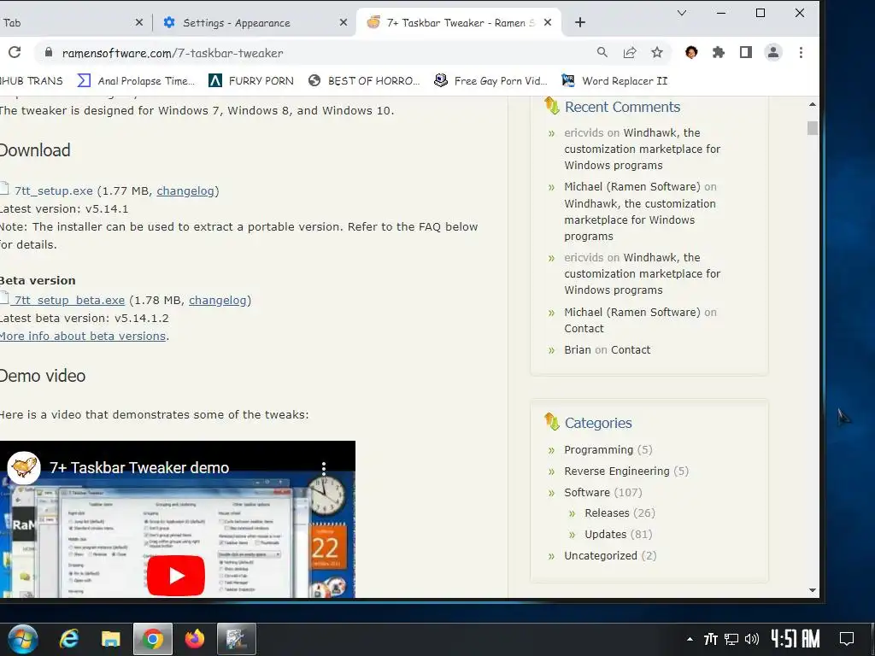This screenshot has height=656, width=875.
Task: Open video three-dot options menu
Action: tap(324, 467)
